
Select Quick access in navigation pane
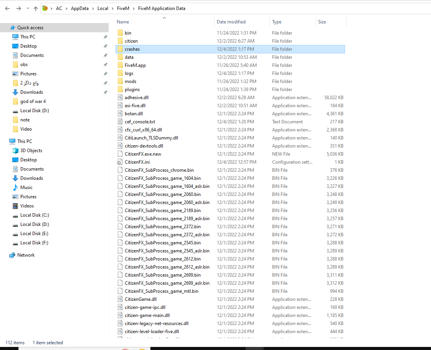coord(30,28)
